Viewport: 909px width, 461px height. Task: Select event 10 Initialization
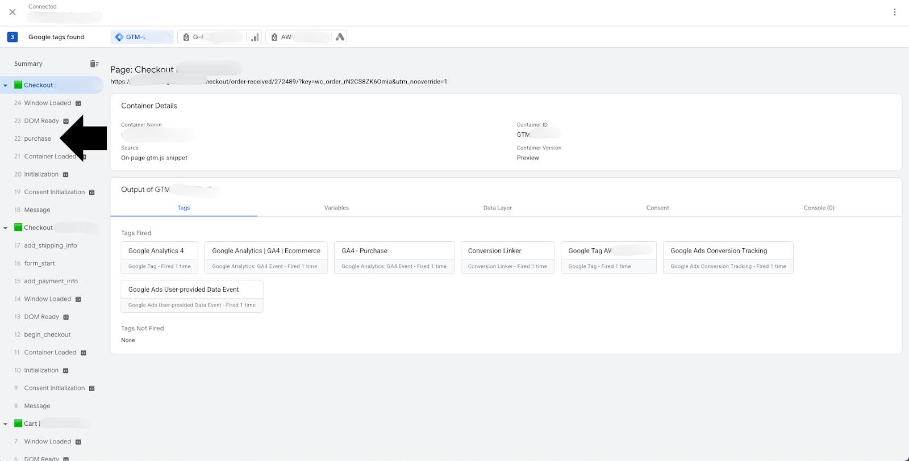41,370
